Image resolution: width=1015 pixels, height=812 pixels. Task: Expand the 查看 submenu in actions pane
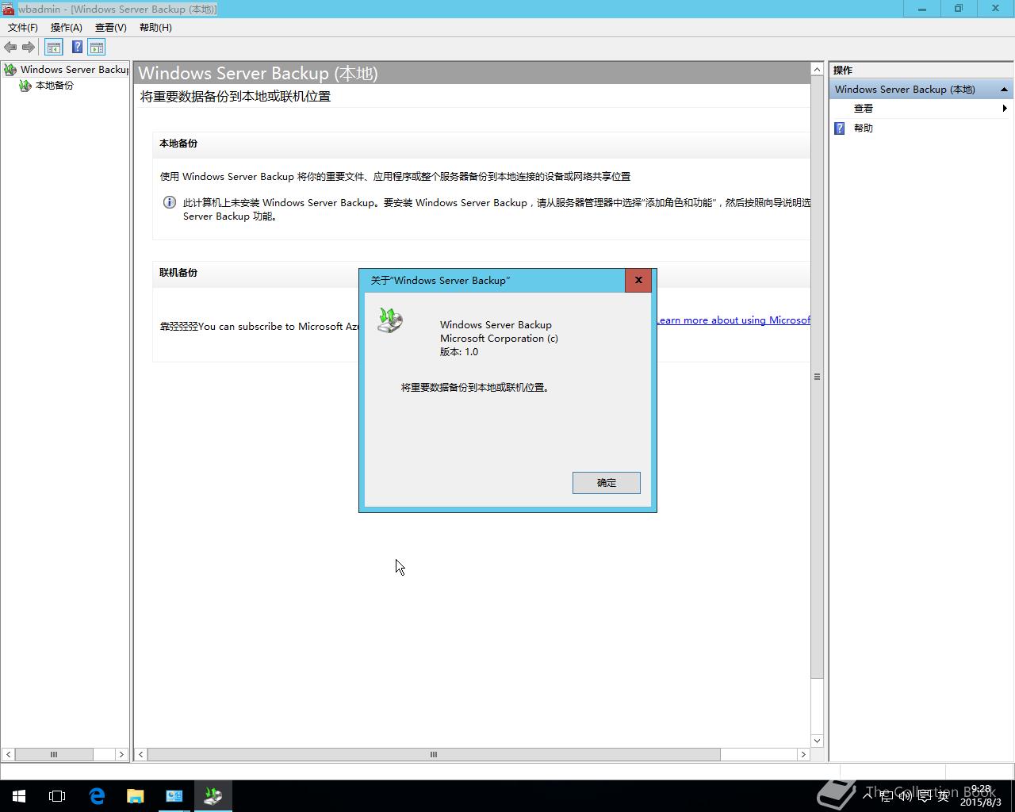(1005, 109)
